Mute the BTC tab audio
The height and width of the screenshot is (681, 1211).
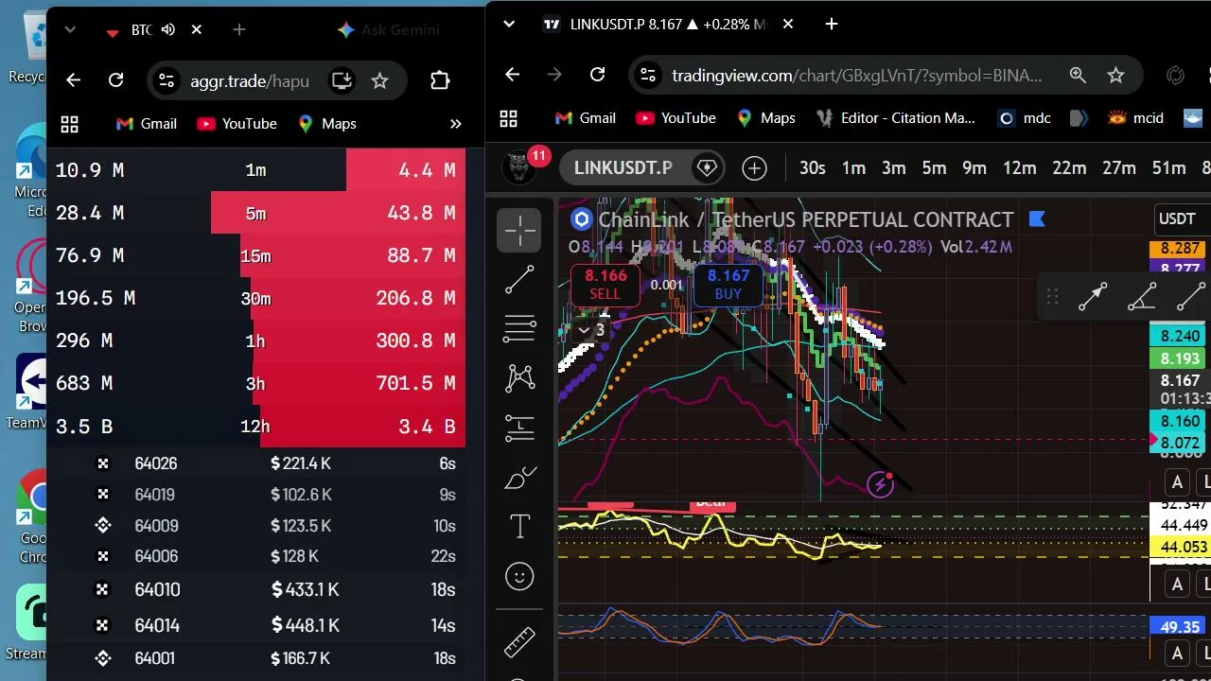168,30
